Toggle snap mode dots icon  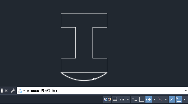pos(122,99)
